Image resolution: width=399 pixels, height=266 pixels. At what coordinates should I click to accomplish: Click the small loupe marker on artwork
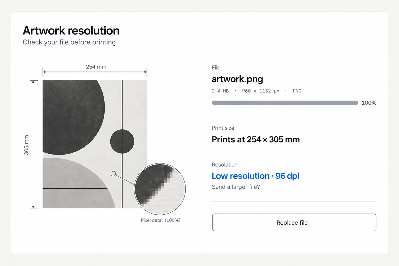(x=113, y=174)
